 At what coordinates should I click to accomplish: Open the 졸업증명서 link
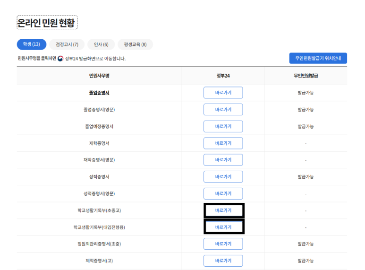point(99,93)
